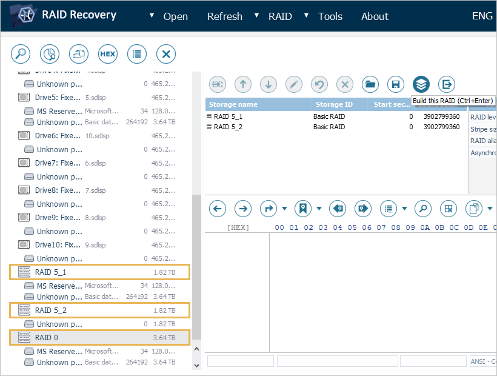Click the hex viewer back arrow icon

coord(218,209)
